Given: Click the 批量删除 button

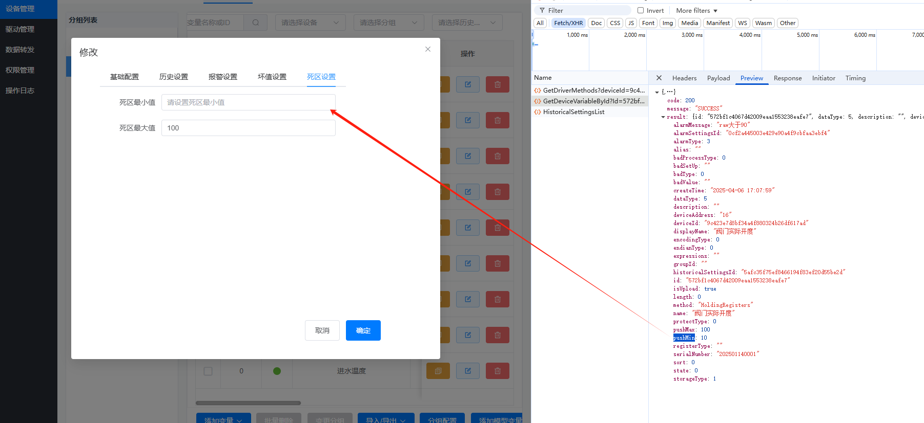Looking at the screenshot, I should pos(279,418).
